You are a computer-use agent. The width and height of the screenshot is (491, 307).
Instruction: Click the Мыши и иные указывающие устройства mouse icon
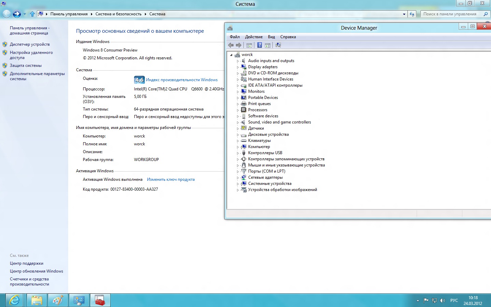pos(243,165)
